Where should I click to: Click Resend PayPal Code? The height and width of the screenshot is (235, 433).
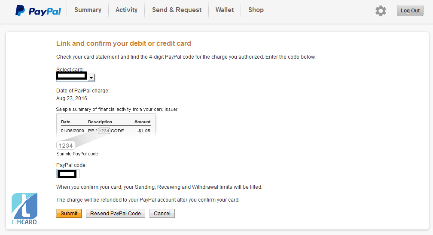pyautogui.click(x=116, y=213)
